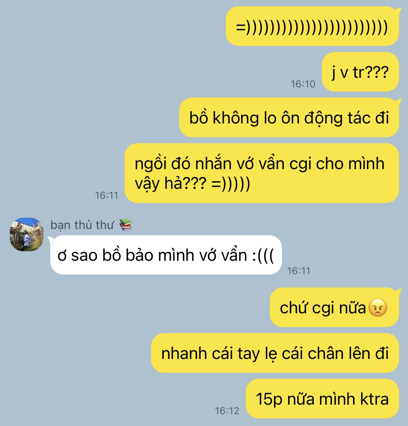Tap the ':(((' sad emoticon in white bubble
Viewport: 408px width, 426px height.
point(263,256)
